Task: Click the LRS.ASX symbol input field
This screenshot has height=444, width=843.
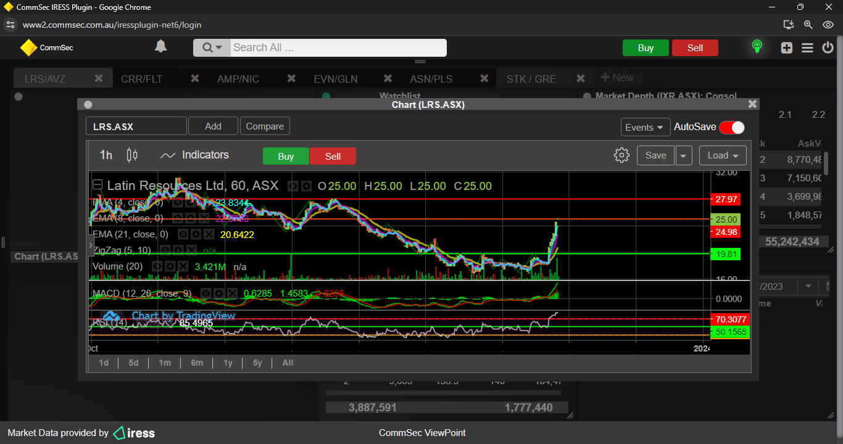Action: click(136, 126)
